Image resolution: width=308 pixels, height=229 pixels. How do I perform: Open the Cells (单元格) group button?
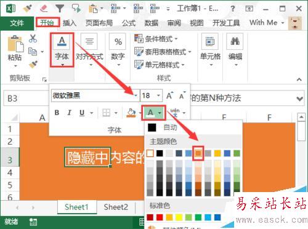click(210, 50)
